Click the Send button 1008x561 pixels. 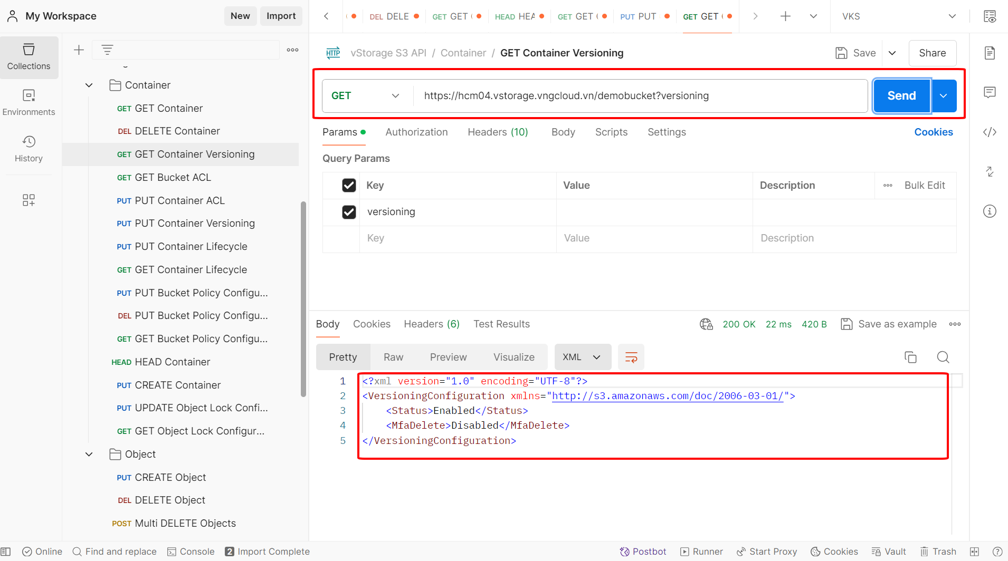901,96
